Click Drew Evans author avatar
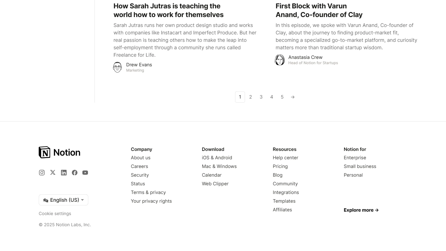Viewport: 446px width, 251px height. 117,67
